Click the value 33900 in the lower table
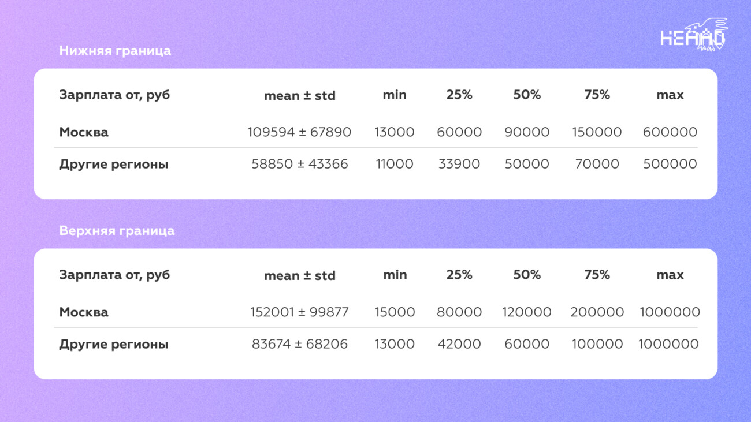This screenshot has height=422, width=751. click(x=459, y=164)
